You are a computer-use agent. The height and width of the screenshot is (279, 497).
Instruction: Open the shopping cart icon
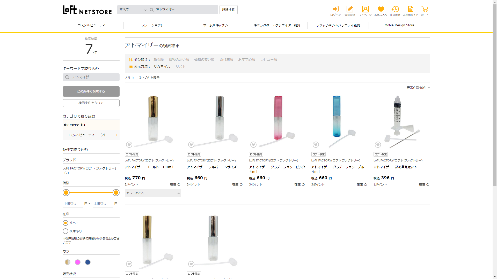click(x=425, y=11)
